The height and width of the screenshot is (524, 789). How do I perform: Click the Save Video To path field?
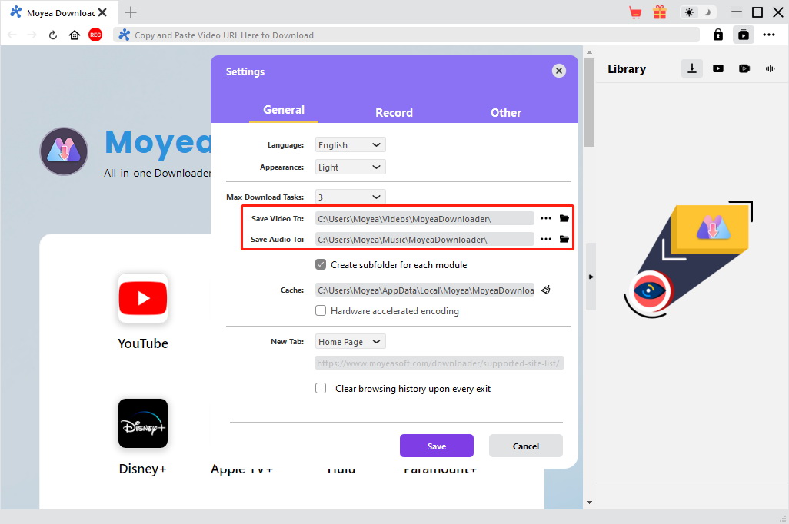[x=424, y=218]
